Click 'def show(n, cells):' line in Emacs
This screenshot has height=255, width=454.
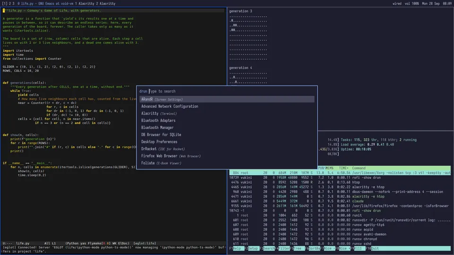click(20, 135)
